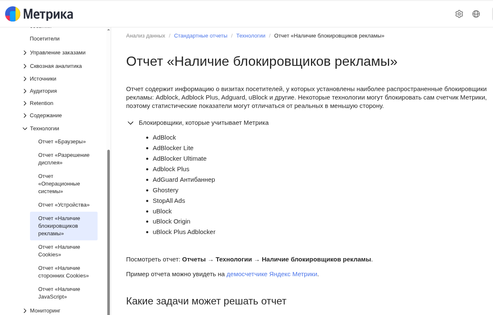Screen dimensions: 493x315
Task: Open Отчет «Разрешение дисплея» page
Action: [64, 159]
